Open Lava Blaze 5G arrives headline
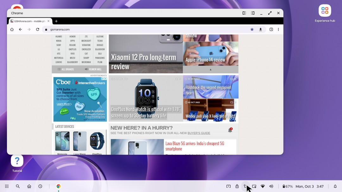 [194, 146]
